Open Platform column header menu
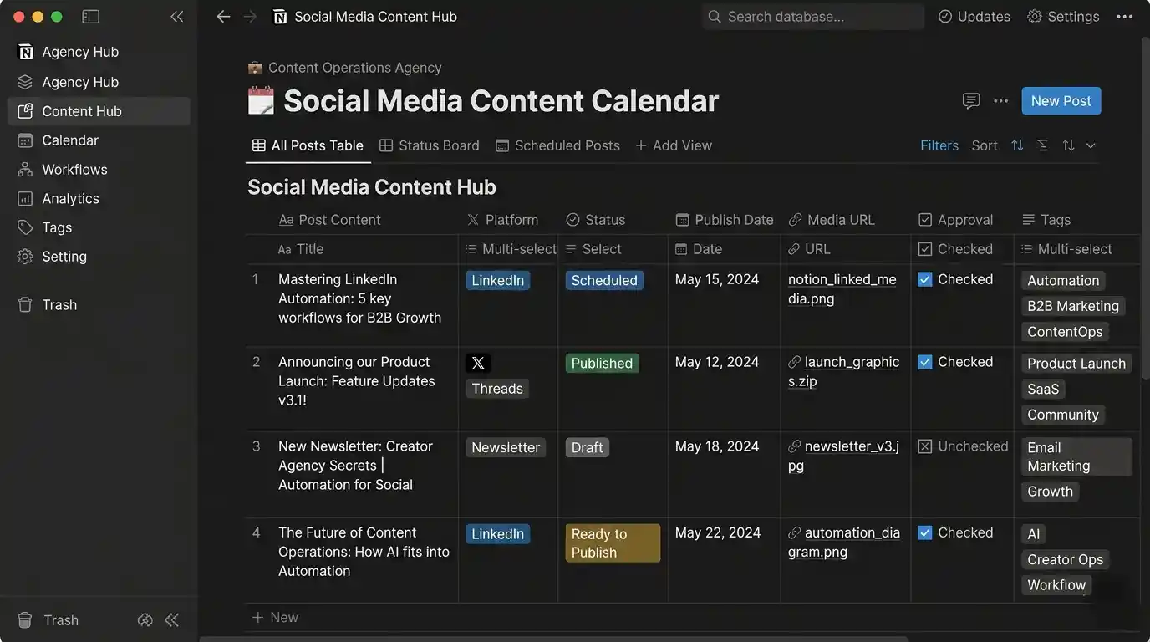This screenshot has height=642, width=1150. point(502,220)
